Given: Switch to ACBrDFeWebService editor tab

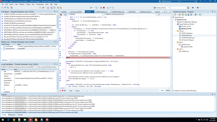Looking at the screenshot, I should (101, 12).
